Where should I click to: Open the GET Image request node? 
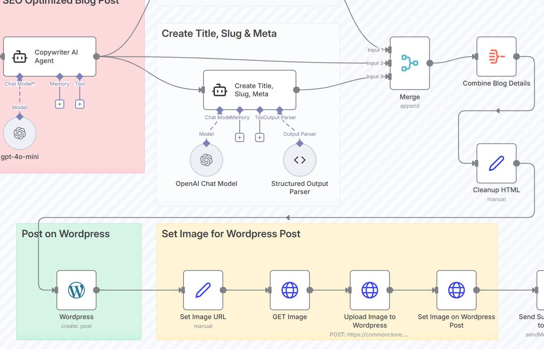(290, 290)
